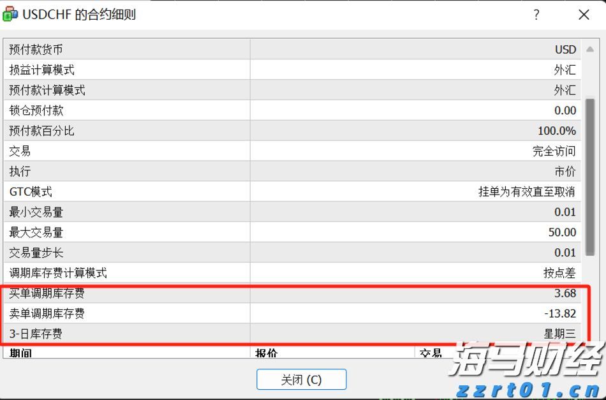Select the 执行 row showing 市价
This screenshot has width=606, height=400.
pos(300,172)
